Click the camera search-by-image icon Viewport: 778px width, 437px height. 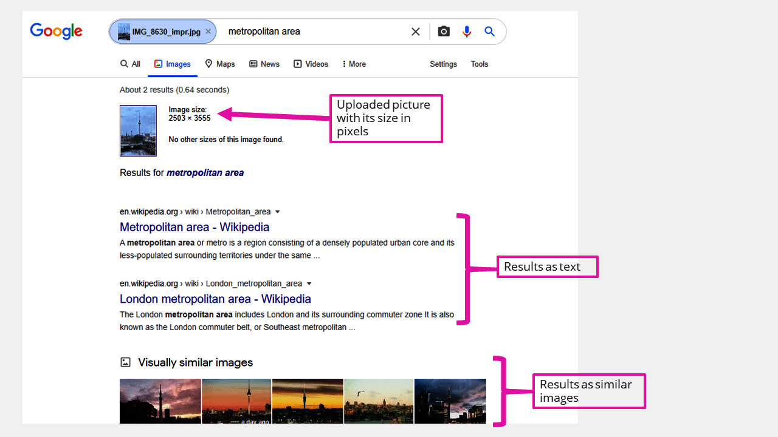point(443,31)
